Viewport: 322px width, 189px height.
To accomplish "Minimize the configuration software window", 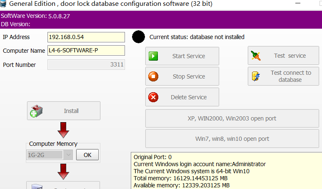I will 298,3.
